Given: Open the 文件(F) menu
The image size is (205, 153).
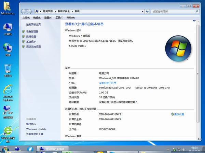Looking at the screenshot, I should [26, 18].
